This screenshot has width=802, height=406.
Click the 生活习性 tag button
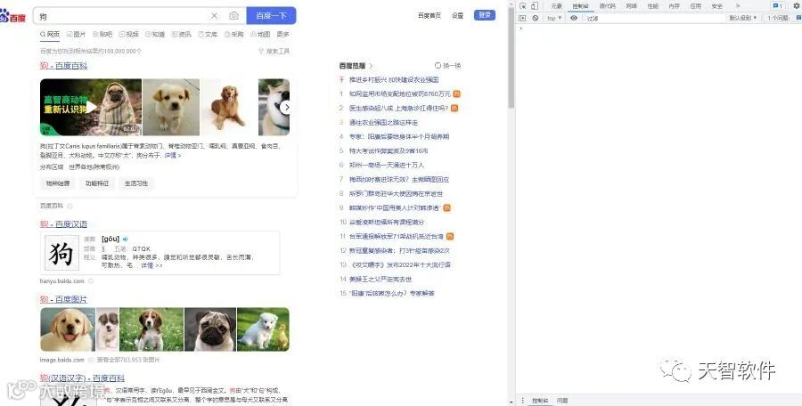(136, 183)
